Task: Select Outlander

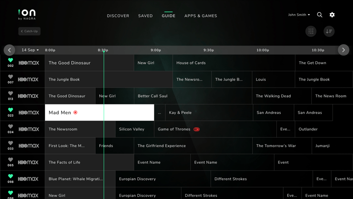Action: pos(324,129)
